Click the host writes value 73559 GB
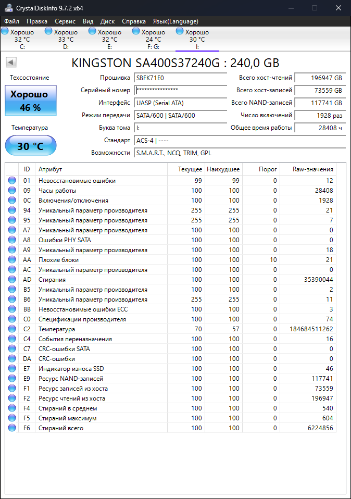Viewport: 351px width, 499px height. click(320, 91)
